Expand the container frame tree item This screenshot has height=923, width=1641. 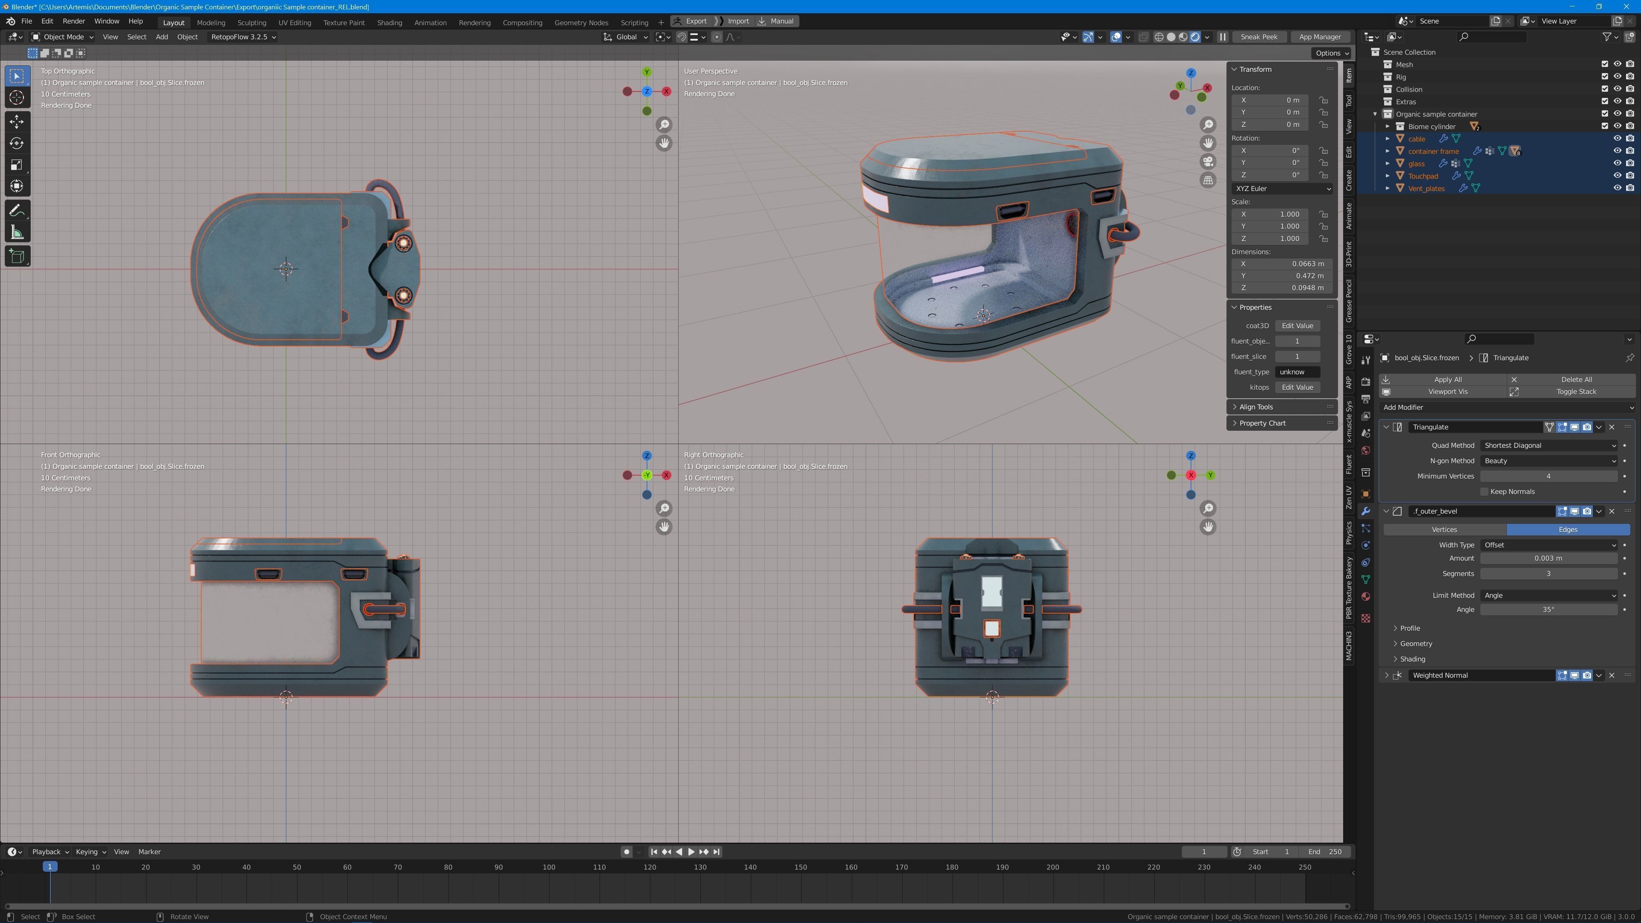click(x=1388, y=151)
